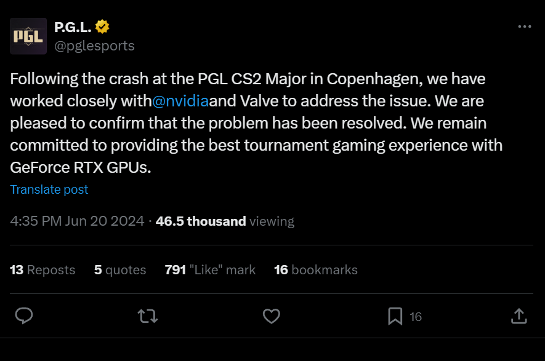Image resolution: width=545 pixels, height=361 pixels.
Task: Open the reply composer via the speech bubble icon
Action: coord(24,316)
